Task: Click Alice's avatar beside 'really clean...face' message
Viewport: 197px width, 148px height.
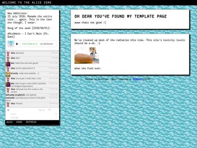Action: (8, 79)
